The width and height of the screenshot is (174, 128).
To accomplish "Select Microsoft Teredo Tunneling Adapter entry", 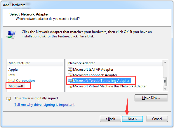I will tap(102, 81).
